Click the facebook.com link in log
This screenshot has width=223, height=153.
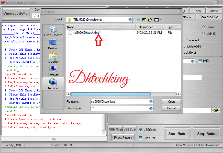[x=21, y=37]
